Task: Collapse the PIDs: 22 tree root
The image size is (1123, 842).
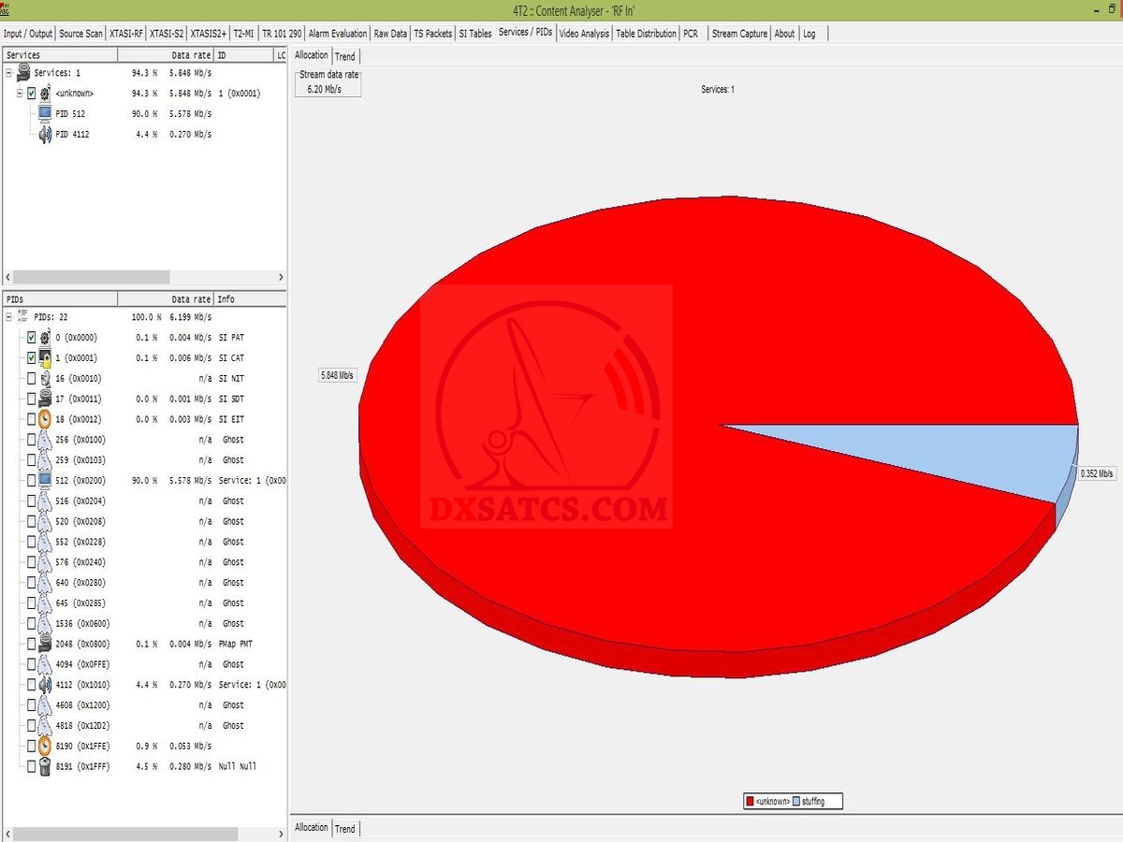Action: click(x=8, y=317)
